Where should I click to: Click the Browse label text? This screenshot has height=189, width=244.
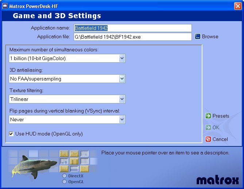tap(210, 37)
